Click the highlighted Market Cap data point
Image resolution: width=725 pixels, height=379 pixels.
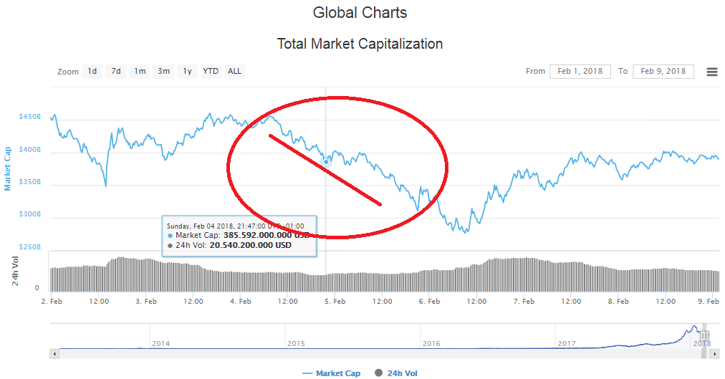click(x=326, y=162)
